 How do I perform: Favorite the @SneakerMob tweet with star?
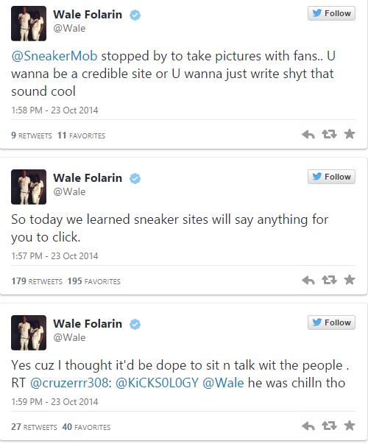pyautogui.click(x=350, y=134)
